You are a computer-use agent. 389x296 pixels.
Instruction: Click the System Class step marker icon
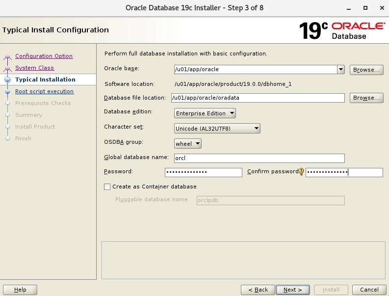8,68
